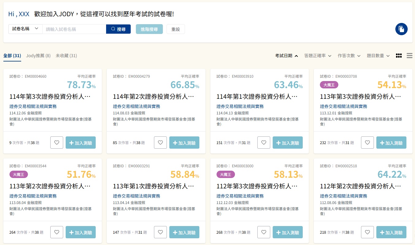Screen dimensions: 415x245
Task: Open the 試卷名稱 search type dropdown
Action: coord(25,29)
